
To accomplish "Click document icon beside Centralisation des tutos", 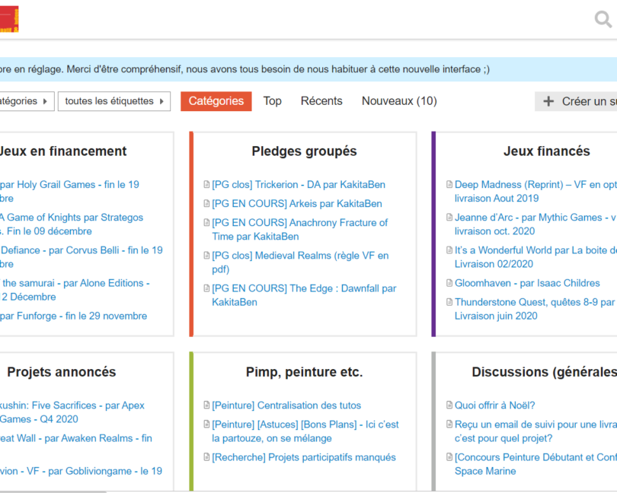I will (206, 406).
